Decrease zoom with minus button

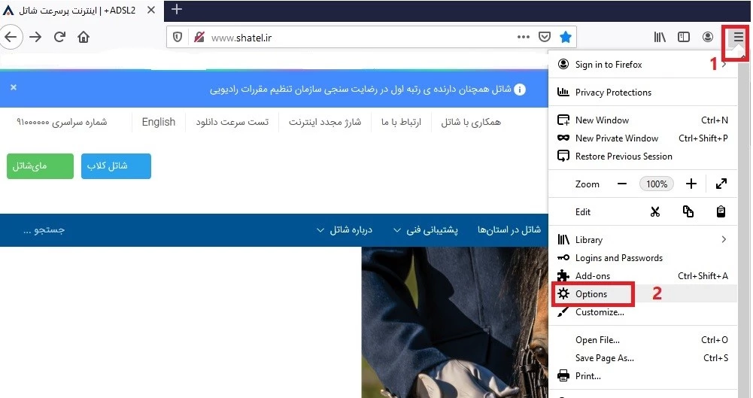(x=622, y=184)
